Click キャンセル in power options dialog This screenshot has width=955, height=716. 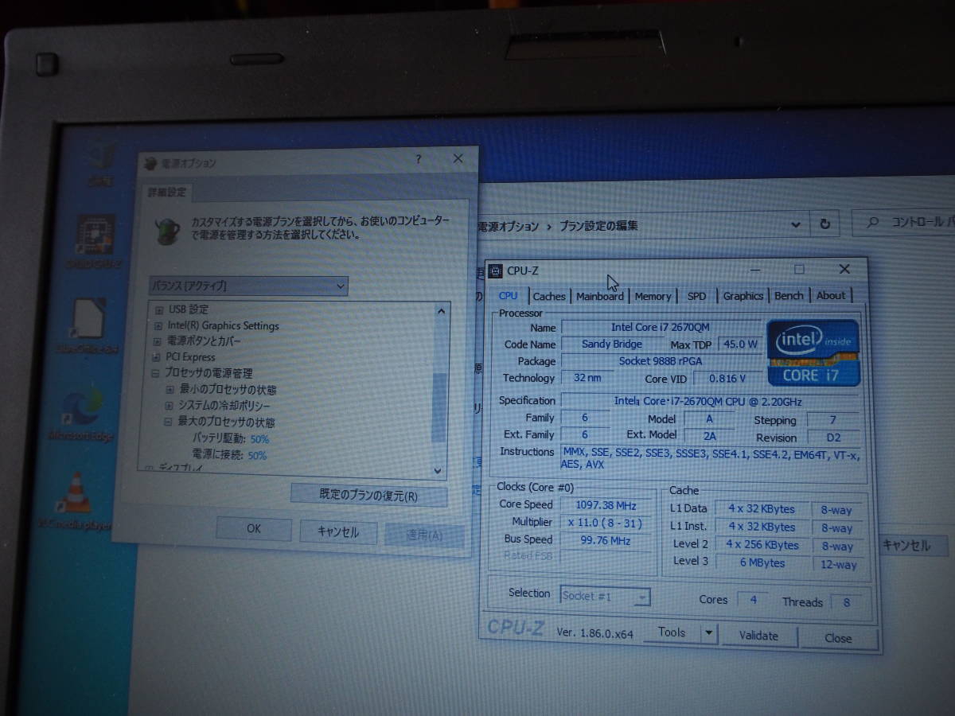(337, 532)
